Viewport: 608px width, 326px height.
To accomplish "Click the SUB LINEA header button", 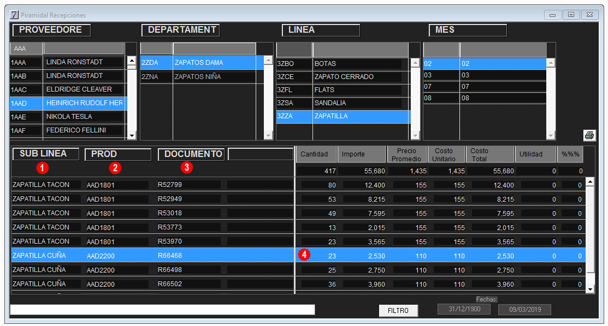I will coord(46,154).
